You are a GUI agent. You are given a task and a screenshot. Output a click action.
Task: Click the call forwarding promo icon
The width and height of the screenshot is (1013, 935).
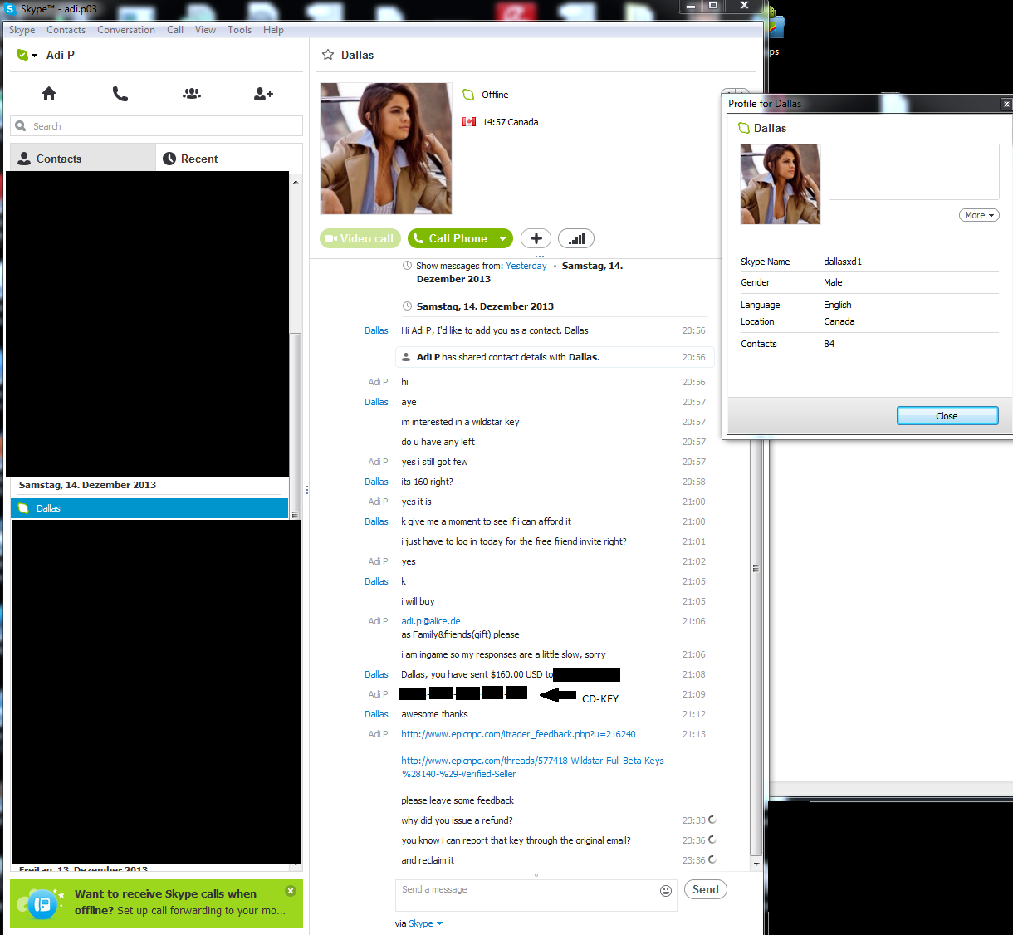tap(43, 903)
